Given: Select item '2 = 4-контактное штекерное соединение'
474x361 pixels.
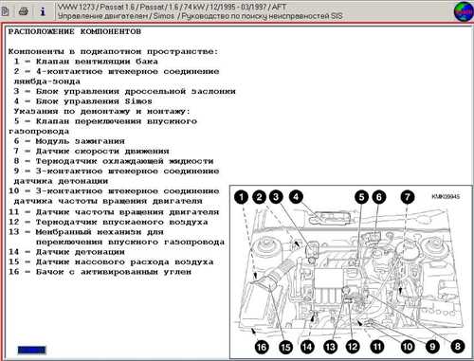Looking at the screenshot, I should (117, 71).
